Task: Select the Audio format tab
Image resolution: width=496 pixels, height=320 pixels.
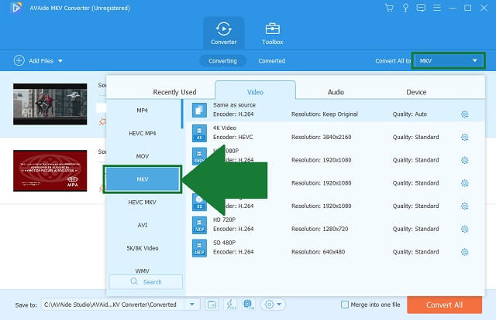Action: click(336, 92)
